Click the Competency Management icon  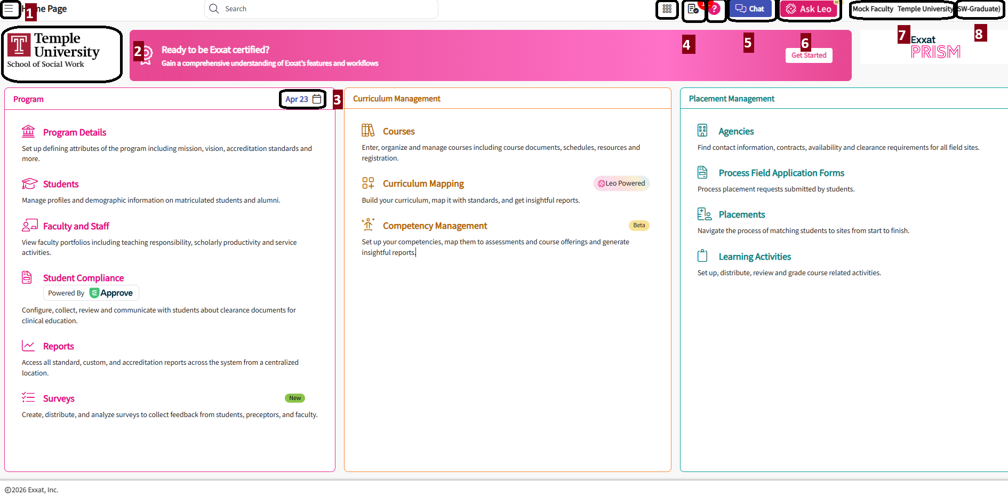point(368,225)
